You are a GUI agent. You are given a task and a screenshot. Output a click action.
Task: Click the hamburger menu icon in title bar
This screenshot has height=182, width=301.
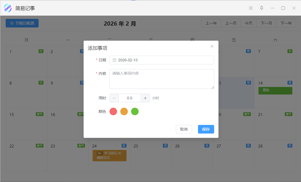pos(251,8)
